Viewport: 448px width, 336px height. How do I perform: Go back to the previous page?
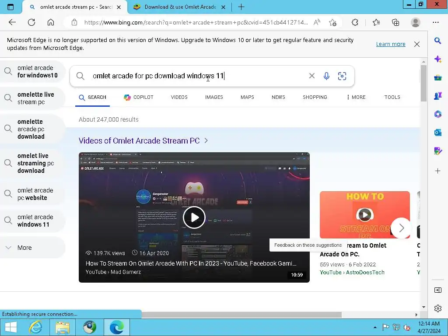[12, 22]
